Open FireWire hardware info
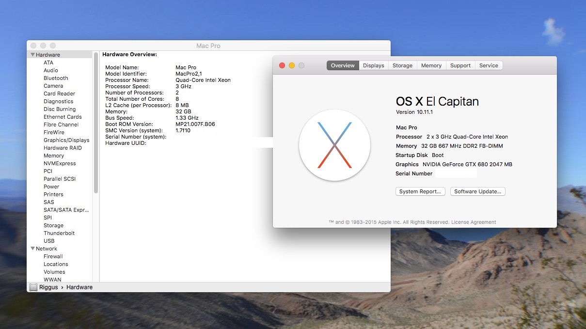This screenshot has height=329, width=586. [54, 132]
